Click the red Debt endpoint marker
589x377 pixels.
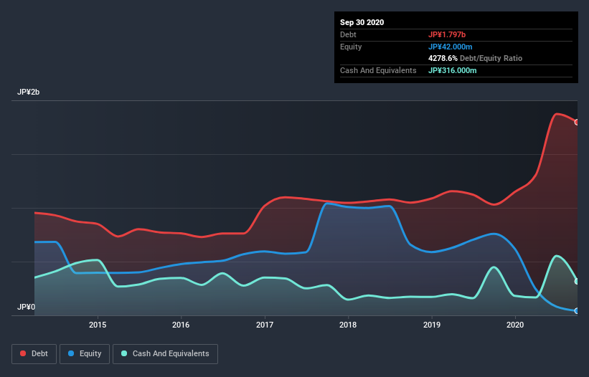577,123
